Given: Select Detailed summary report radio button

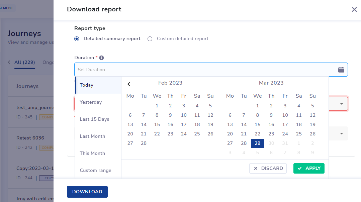Looking at the screenshot, I should (x=77, y=39).
